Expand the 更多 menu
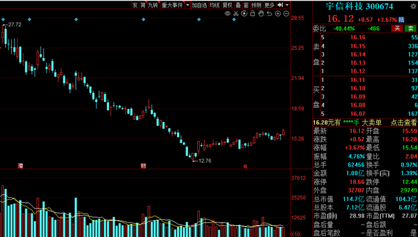 [x=269, y=5]
